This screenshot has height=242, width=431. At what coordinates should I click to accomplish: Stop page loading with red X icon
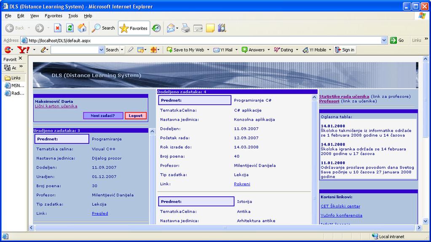point(57,28)
